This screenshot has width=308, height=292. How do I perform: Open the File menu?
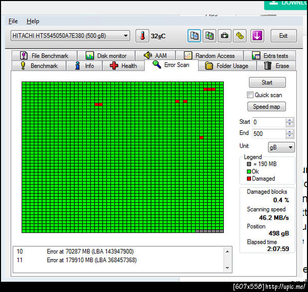[13, 21]
